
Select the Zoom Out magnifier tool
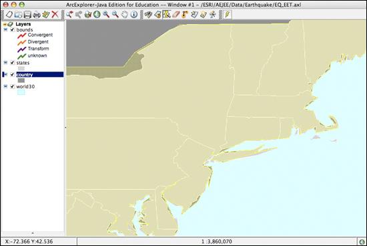click(115, 15)
